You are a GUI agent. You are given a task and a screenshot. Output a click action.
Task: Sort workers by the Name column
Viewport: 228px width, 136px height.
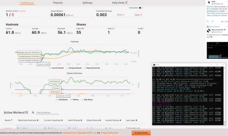9,120
